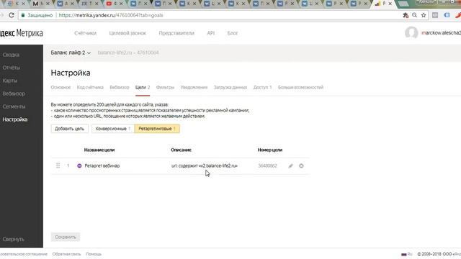Click the secure padlock icon

(x=22, y=15)
